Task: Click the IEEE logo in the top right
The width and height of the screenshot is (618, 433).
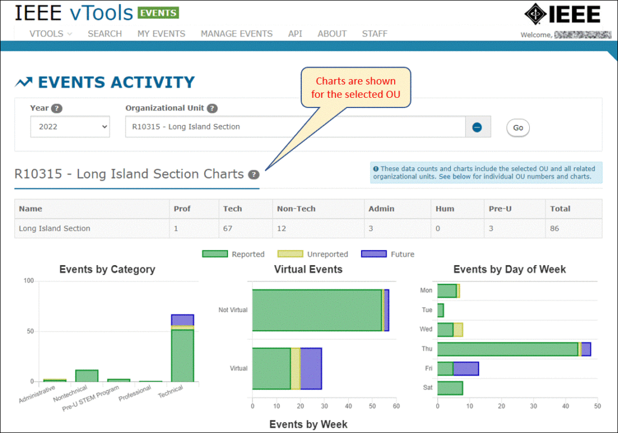Action: point(562,13)
